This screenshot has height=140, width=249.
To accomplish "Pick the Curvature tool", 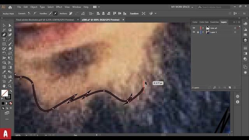I will tap(10, 35).
